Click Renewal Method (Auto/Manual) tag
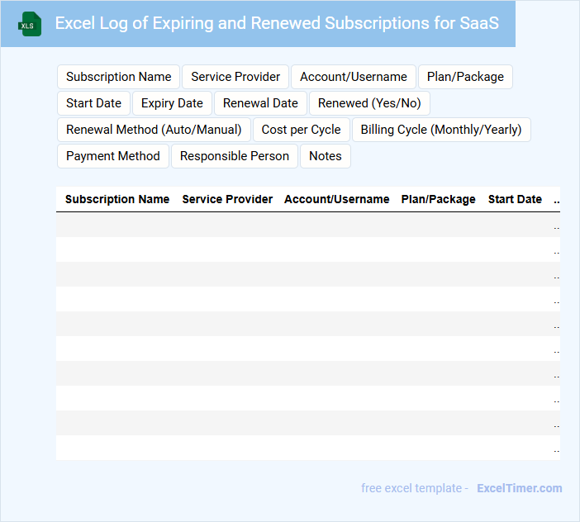580x522 pixels. (154, 130)
